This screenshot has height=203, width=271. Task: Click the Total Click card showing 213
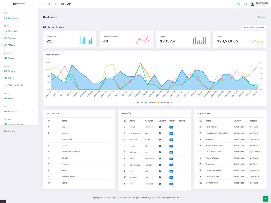69,39
